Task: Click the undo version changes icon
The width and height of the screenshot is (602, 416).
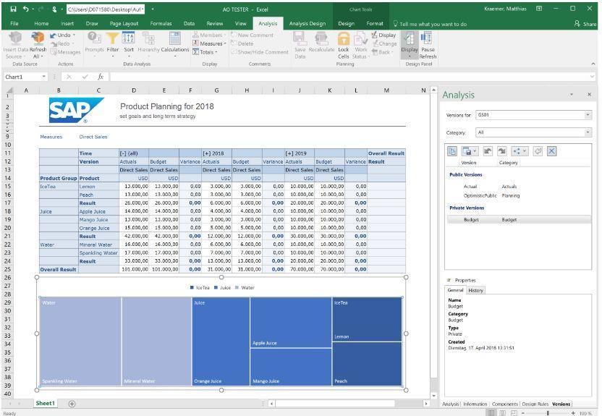Action: (x=488, y=151)
